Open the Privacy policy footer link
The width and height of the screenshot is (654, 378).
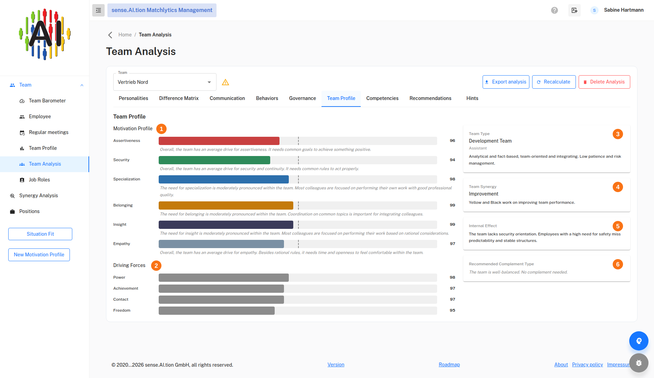588,365
